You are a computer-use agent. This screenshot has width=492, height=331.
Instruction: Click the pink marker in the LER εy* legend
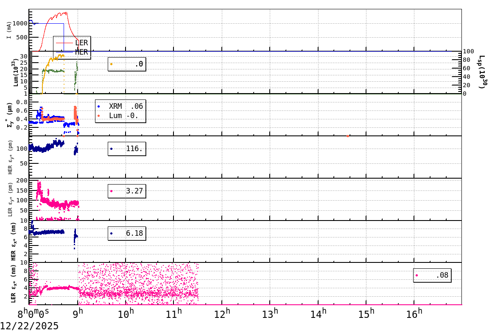click(112, 191)
